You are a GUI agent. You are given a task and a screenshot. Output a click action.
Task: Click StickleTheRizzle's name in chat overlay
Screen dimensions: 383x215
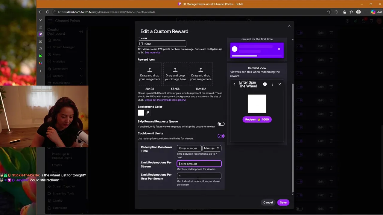(26, 175)
